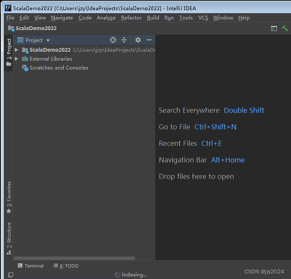Open the Code menu

point(85,18)
